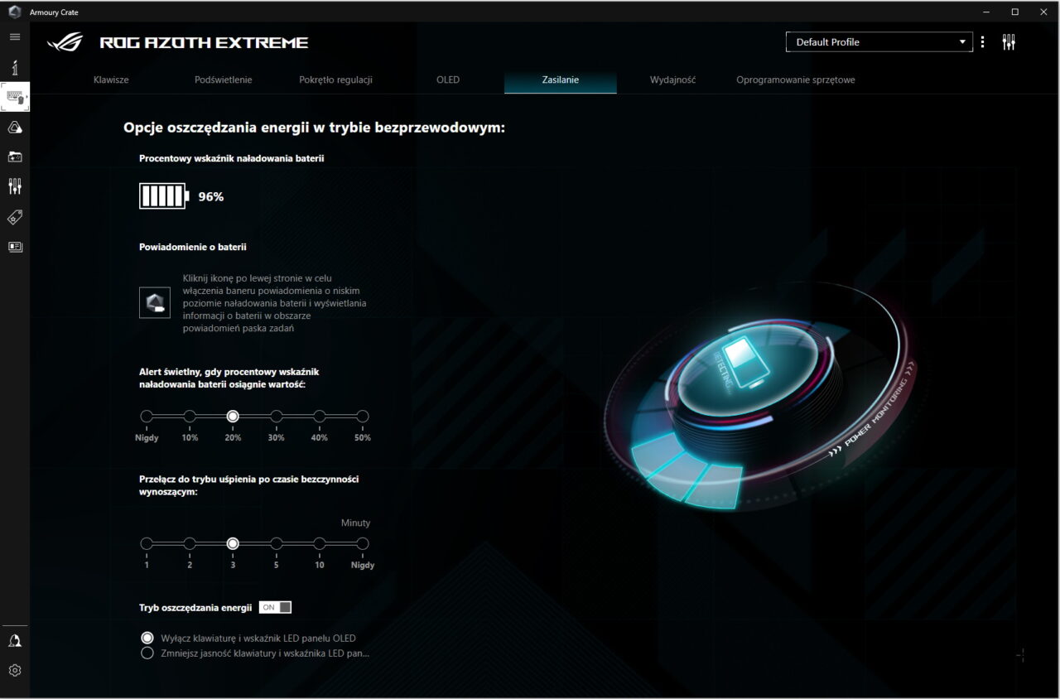Image resolution: width=1060 pixels, height=699 pixels.
Task: Switch to the Podświetlenie tab
Action: click(x=224, y=80)
